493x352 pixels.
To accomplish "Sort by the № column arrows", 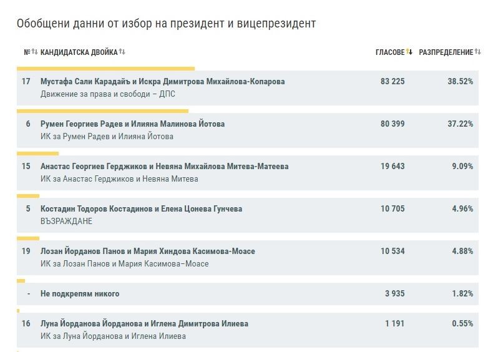I will [x=34, y=52].
